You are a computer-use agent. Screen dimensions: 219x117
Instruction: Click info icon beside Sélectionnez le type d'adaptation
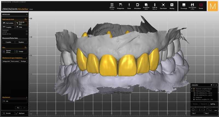[27, 58]
